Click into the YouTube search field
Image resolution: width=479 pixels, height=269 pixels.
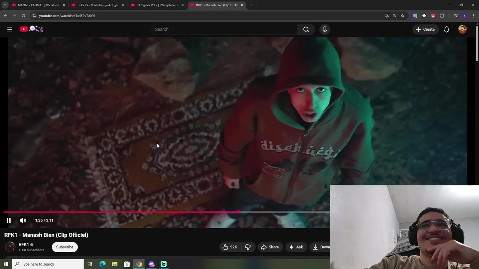tap(224, 29)
